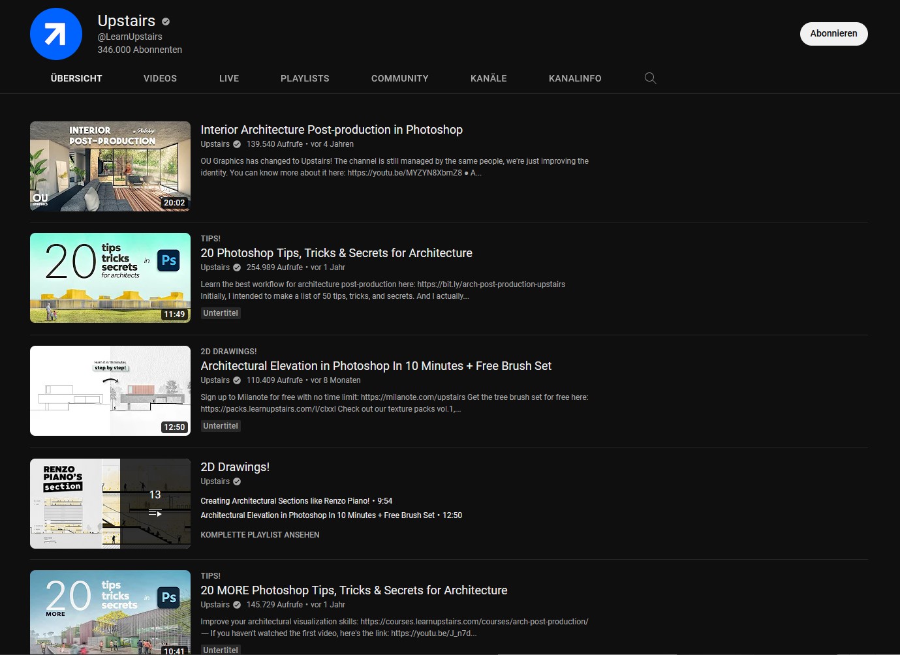This screenshot has width=900, height=655.
Task: Open the KANALINFO tab
Action: [x=575, y=78]
